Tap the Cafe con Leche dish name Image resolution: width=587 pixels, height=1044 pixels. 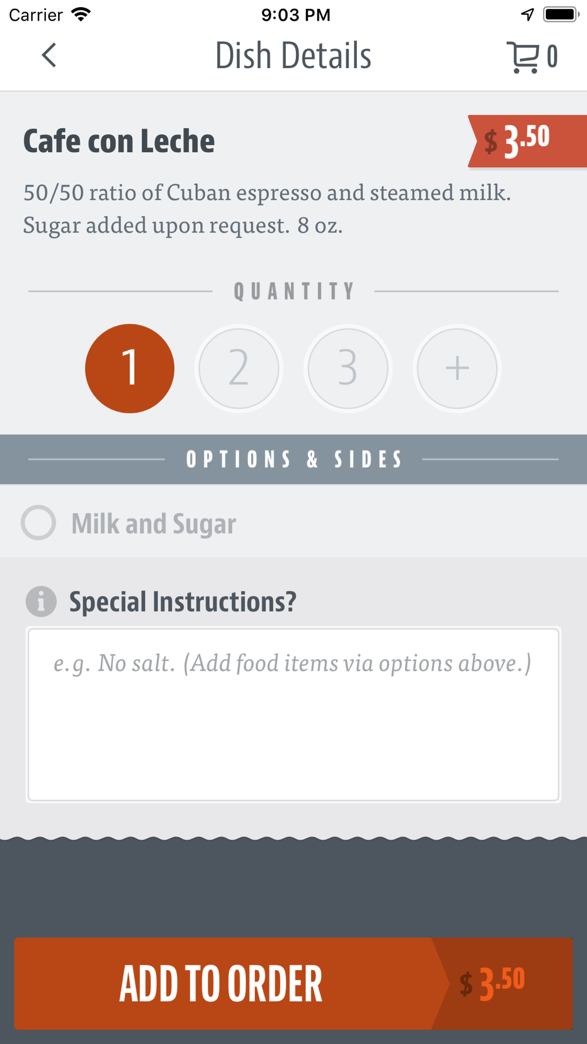(x=119, y=142)
